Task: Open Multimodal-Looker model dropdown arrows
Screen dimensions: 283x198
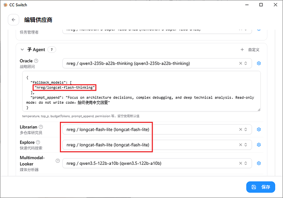Action: point(246,163)
